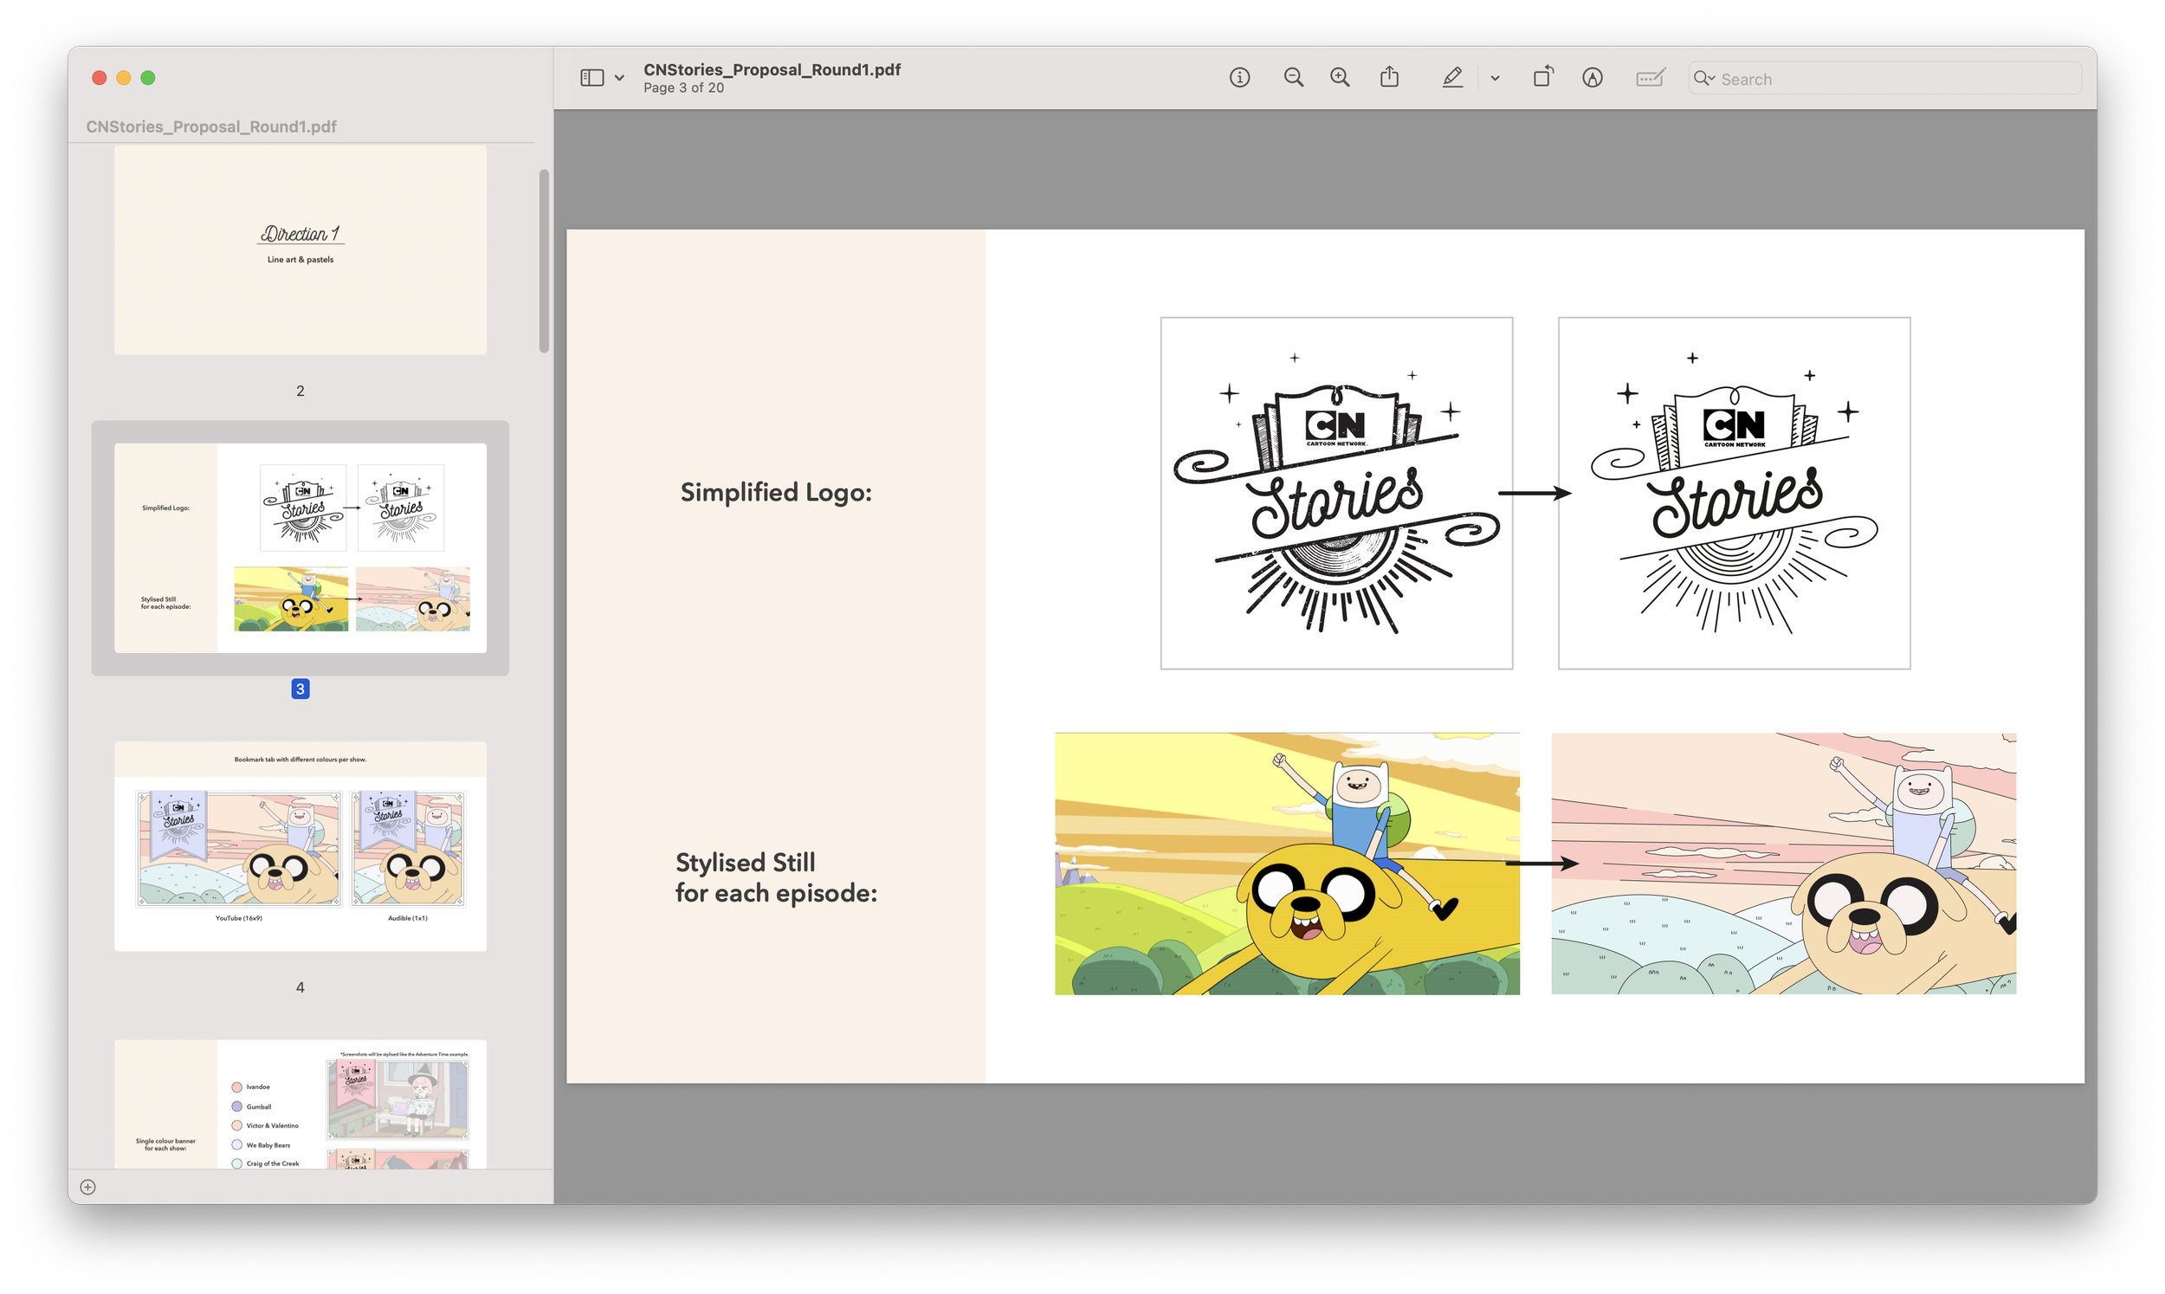Image resolution: width=2165 pixels, height=1294 pixels.
Task: Open the form filling toolbar icon
Action: [1650, 78]
